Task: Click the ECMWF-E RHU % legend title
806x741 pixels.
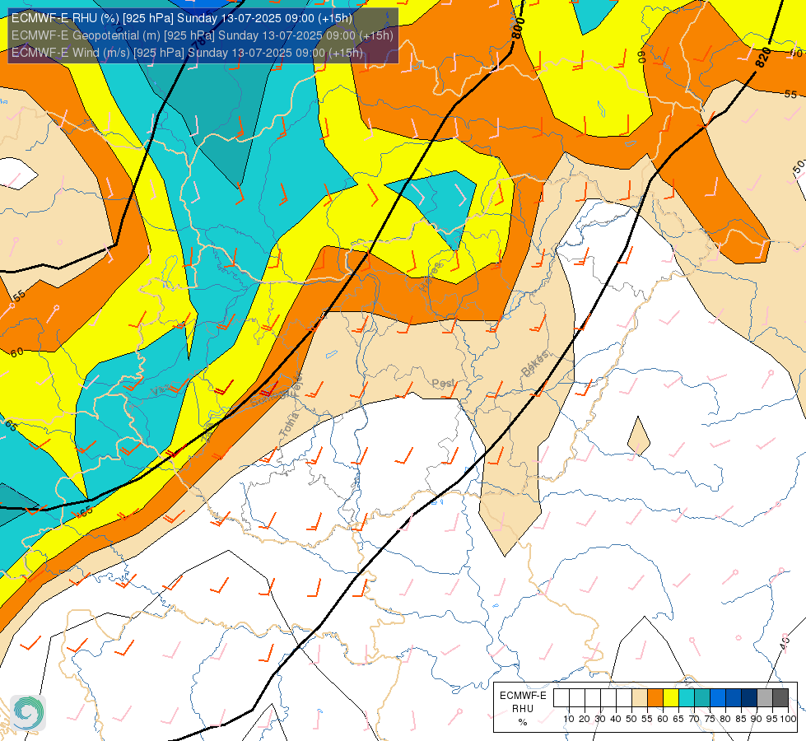Action: coord(523,709)
